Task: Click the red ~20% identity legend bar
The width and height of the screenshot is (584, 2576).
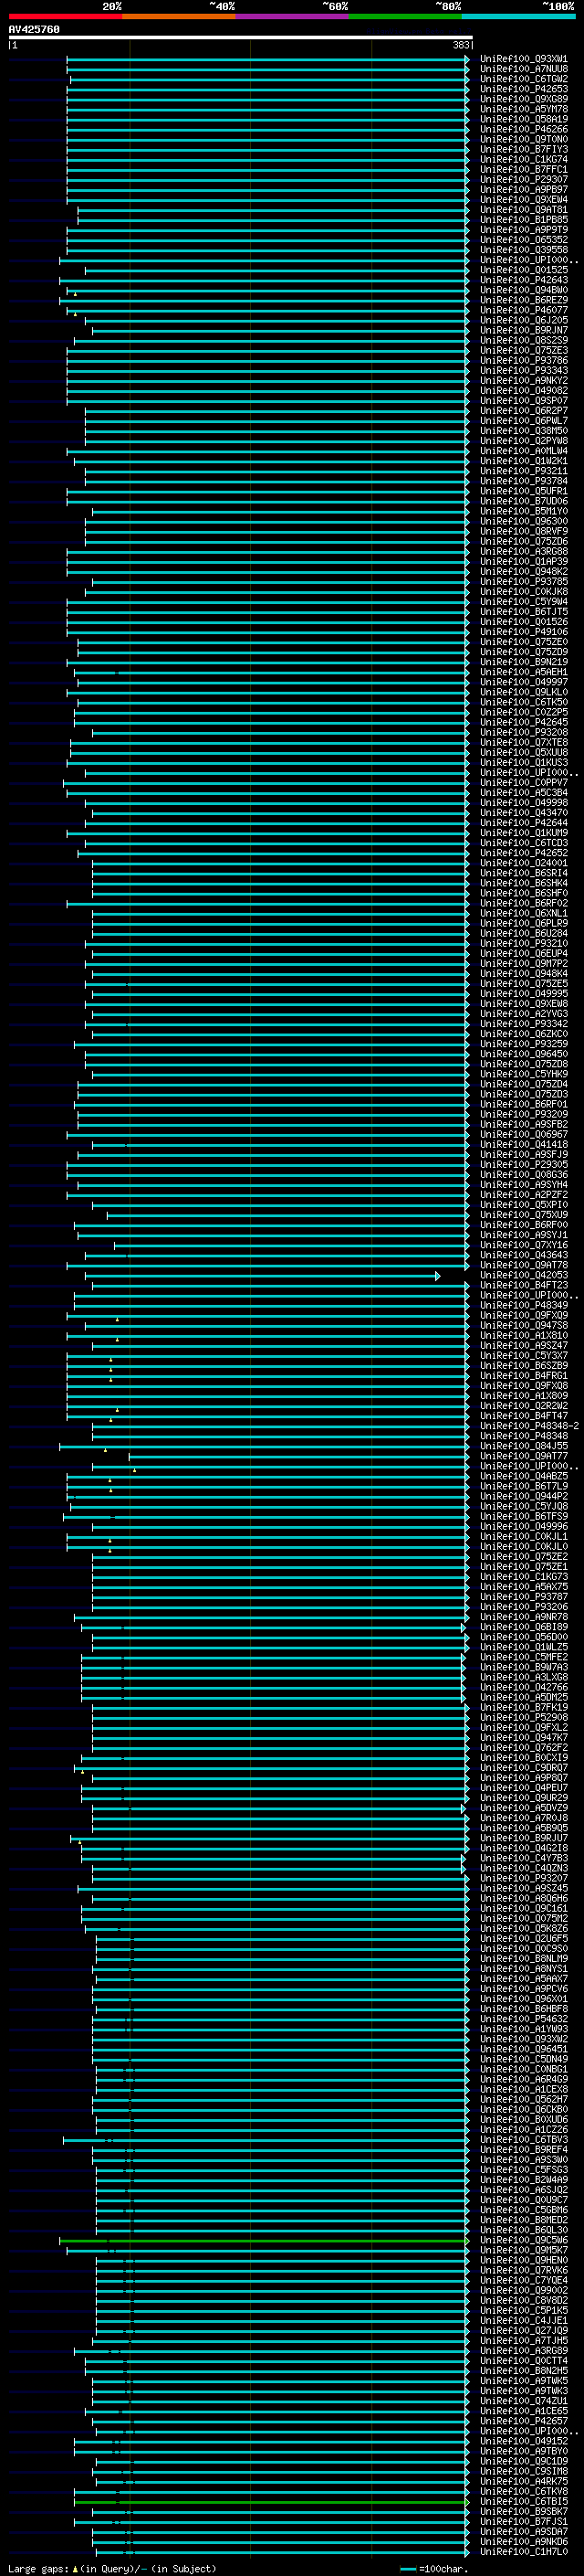Action: pos(65,17)
